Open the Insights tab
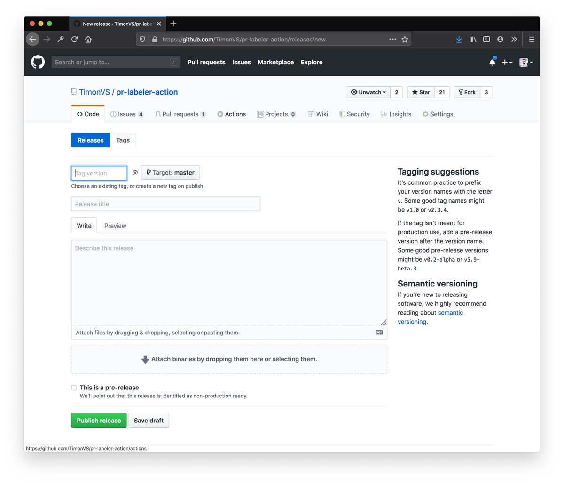Viewport: 564px width, 484px height. [396, 114]
